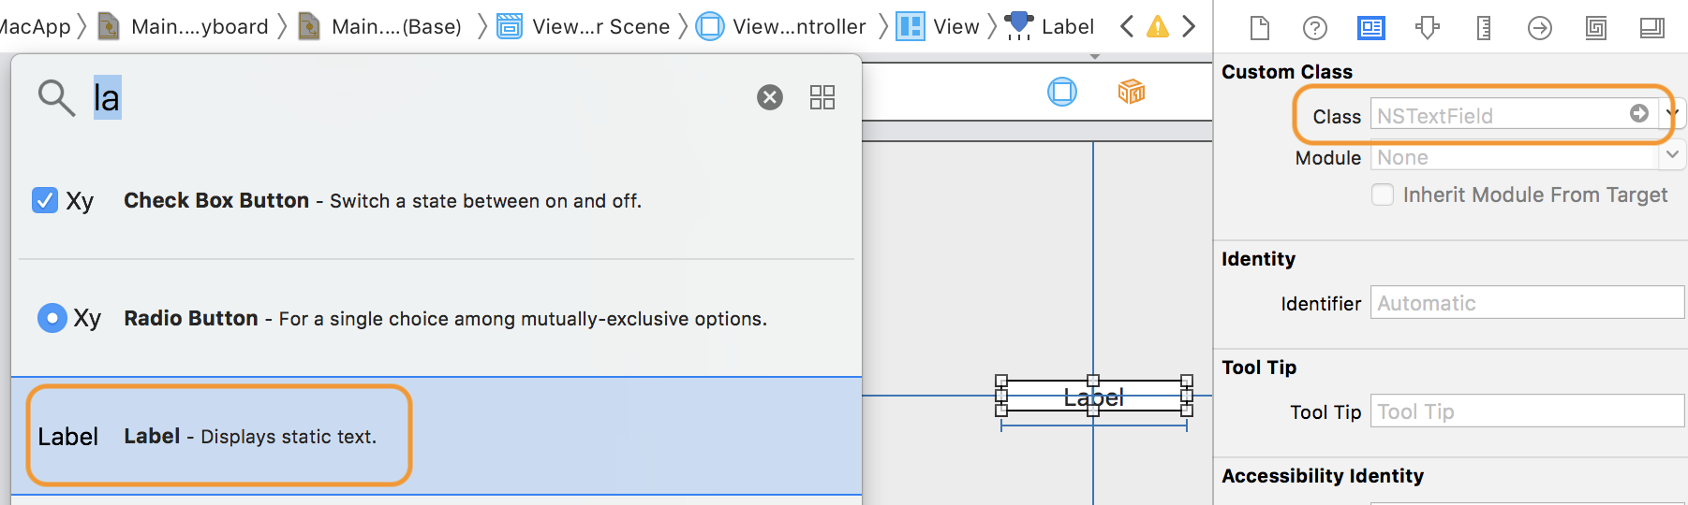The height and width of the screenshot is (505, 1688).
Task: Open the Quick Help inspector
Action: tap(1315, 28)
